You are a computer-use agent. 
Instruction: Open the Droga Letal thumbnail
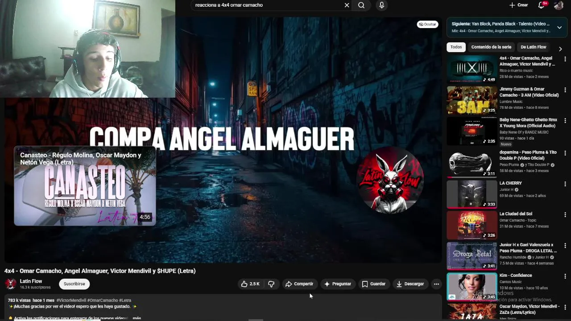click(472, 256)
